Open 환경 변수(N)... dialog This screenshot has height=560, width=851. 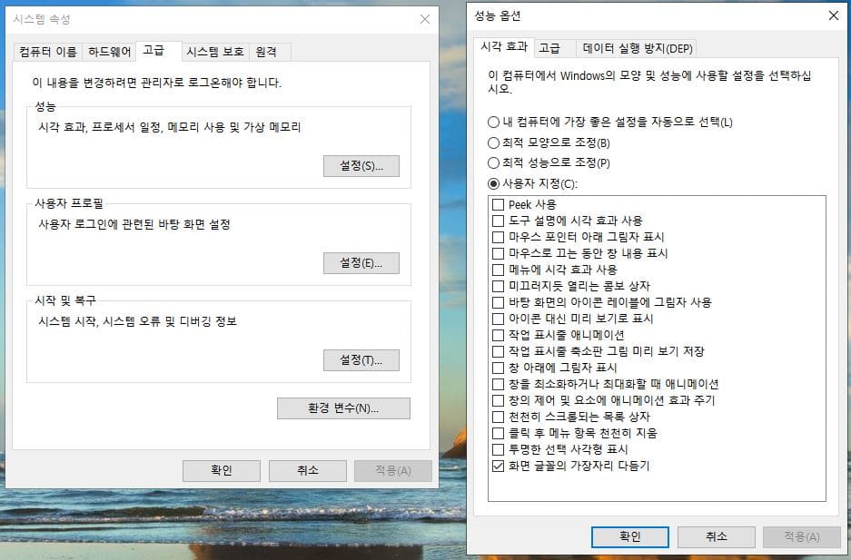point(343,408)
